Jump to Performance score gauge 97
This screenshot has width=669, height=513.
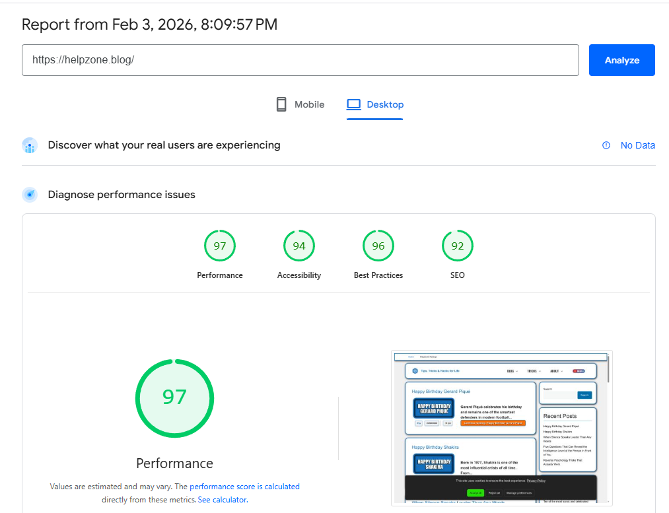(x=220, y=246)
